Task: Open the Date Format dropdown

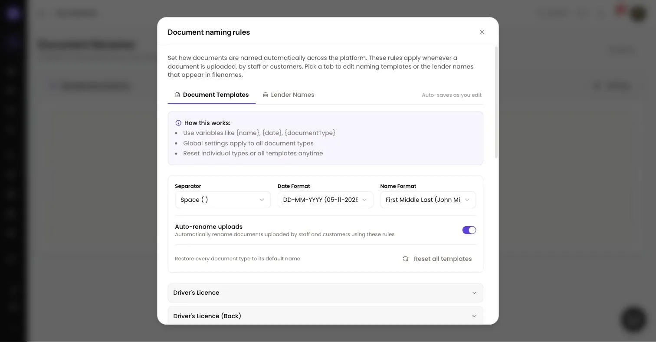Action: (325, 200)
